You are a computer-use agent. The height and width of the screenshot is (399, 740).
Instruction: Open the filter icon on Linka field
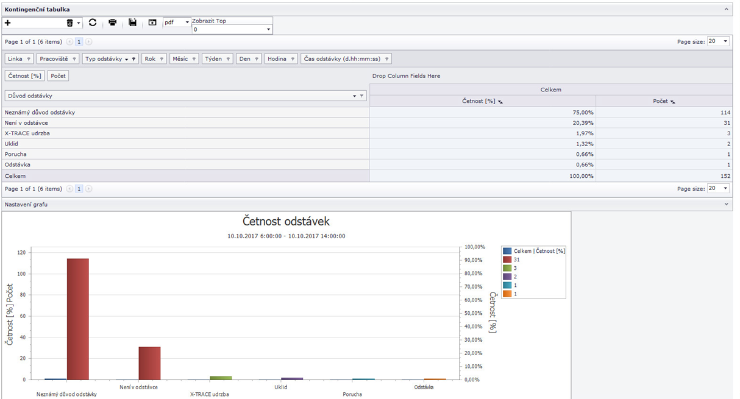tap(29, 59)
